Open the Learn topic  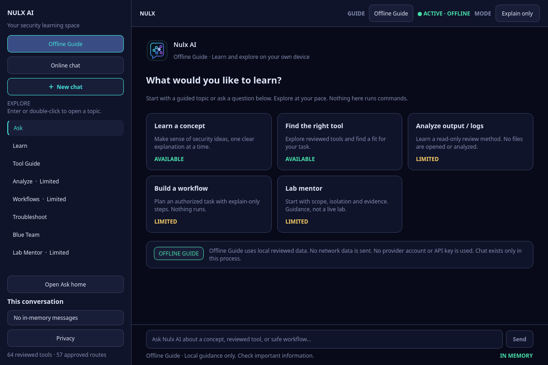pyautogui.click(x=65, y=146)
